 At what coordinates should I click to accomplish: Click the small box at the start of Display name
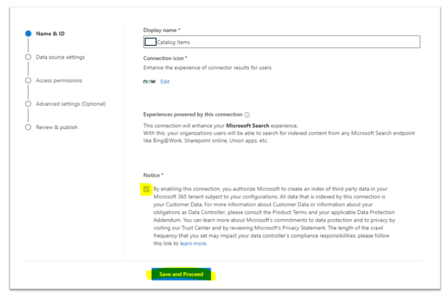tap(150, 42)
